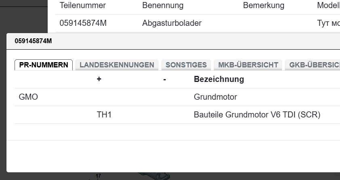Select the PR-NUMMERN tab
Screen dimensions: 340x180
pyautogui.click(x=44, y=65)
